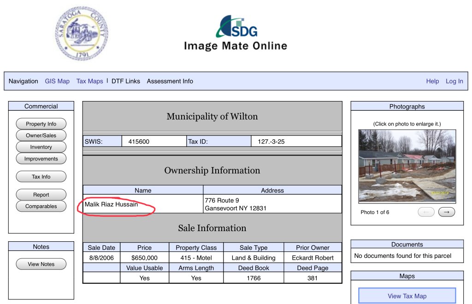472x304 pixels.
Task: Click the previous photo left arrow
Action: (426, 212)
